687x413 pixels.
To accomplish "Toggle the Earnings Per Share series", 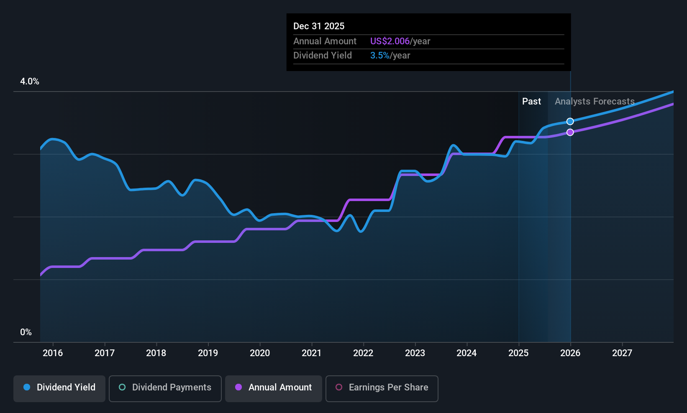I will coord(382,388).
